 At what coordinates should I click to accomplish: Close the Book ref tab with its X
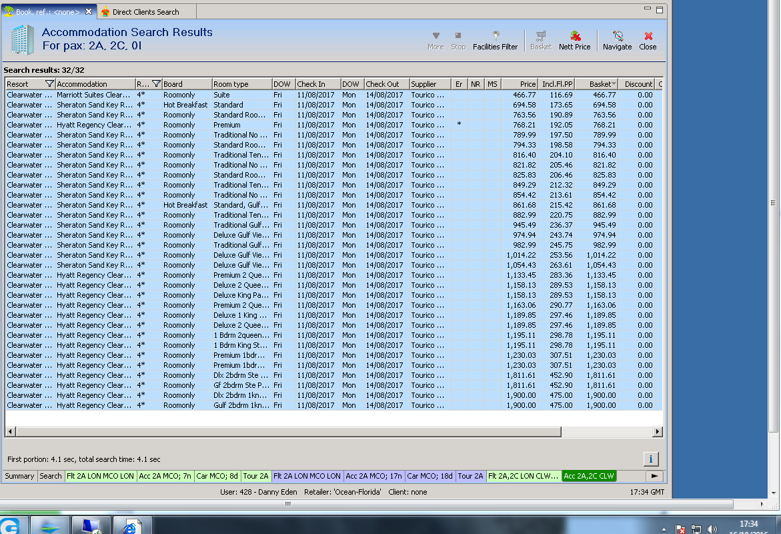tap(89, 11)
